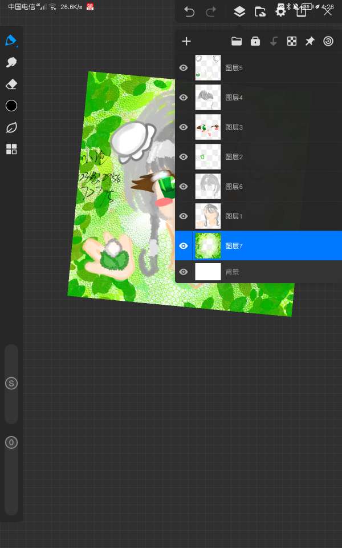Screen dimensions: 342x548
Task: Create a layer group folder
Action: click(x=237, y=41)
